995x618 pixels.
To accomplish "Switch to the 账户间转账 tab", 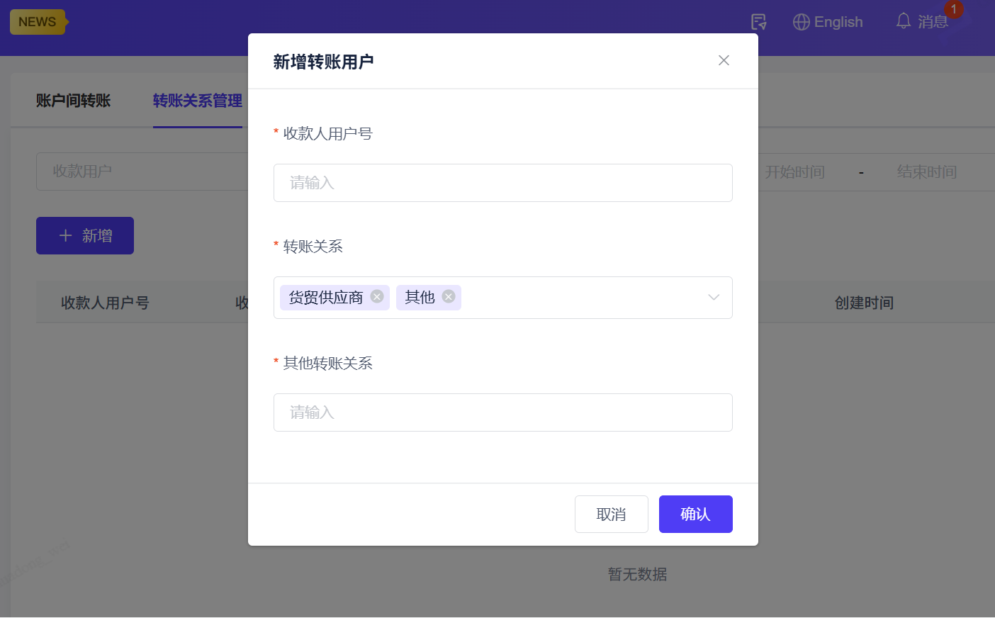I will point(74,101).
